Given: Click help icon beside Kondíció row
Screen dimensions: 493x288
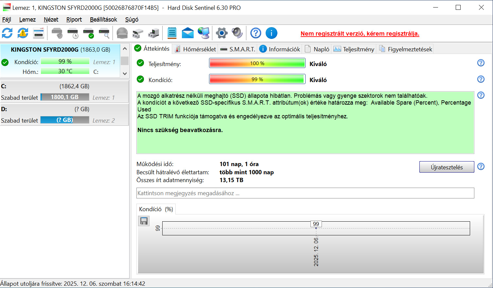Looking at the screenshot, I should tap(481, 79).
